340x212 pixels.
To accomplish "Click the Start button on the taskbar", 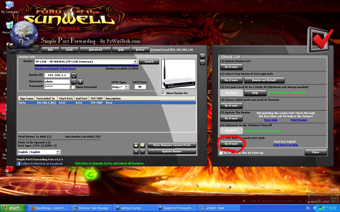I will pyautogui.click(x=13, y=208).
